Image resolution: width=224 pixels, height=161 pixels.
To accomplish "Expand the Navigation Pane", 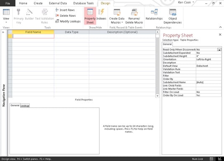I will click(3, 32).
